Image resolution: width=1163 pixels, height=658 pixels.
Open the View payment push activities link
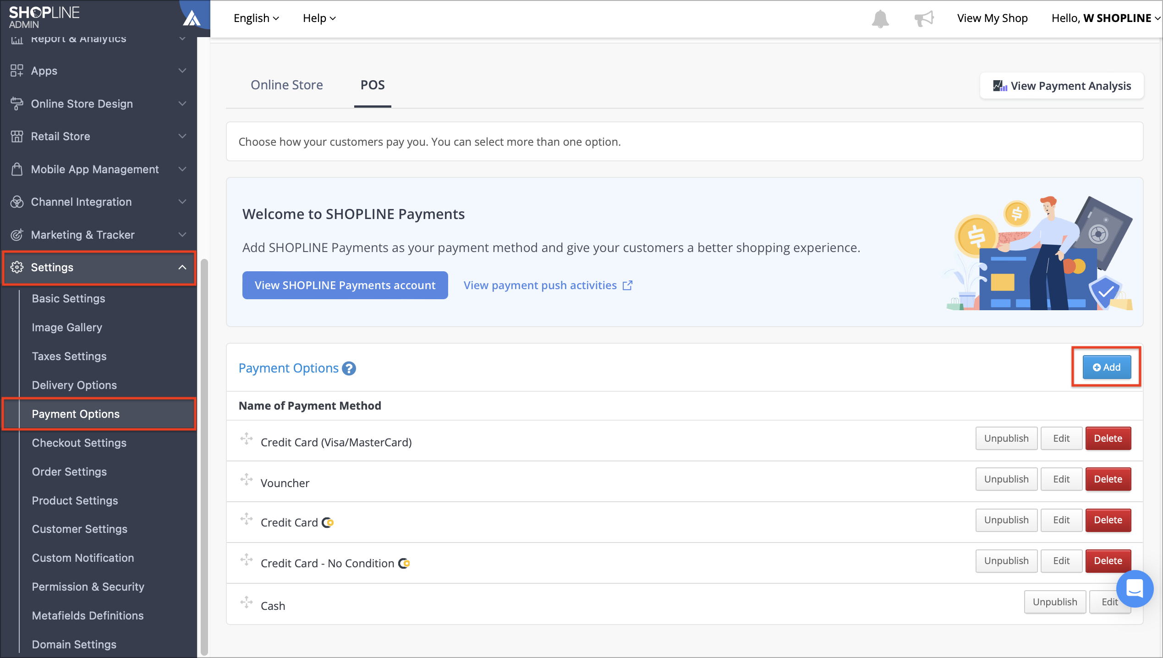[548, 285]
